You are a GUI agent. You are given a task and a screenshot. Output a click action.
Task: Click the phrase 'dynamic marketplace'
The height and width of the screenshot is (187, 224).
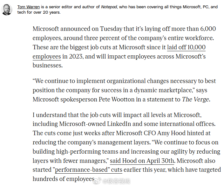click(163, 90)
